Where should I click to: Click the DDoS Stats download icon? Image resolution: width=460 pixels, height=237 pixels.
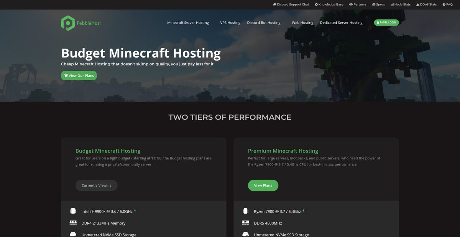point(418,5)
